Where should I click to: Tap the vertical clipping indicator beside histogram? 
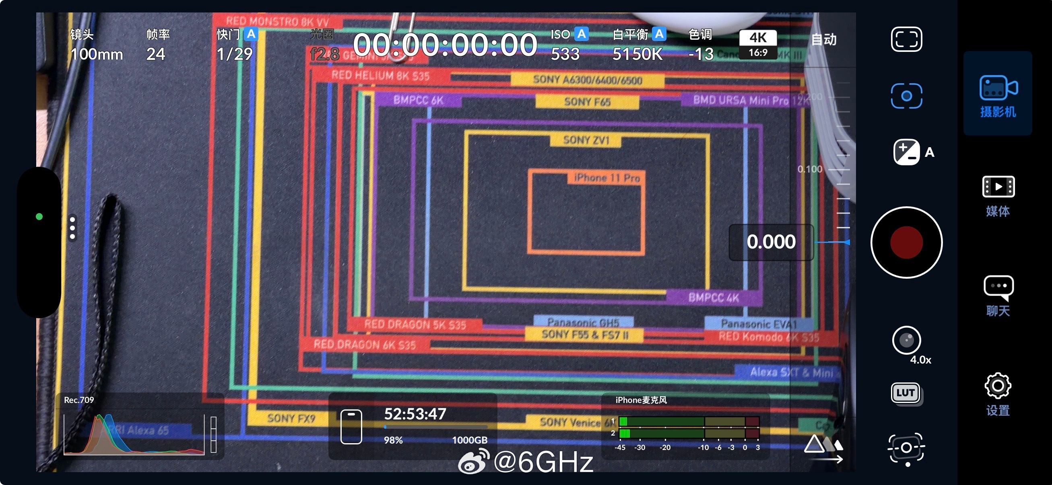(x=213, y=434)
